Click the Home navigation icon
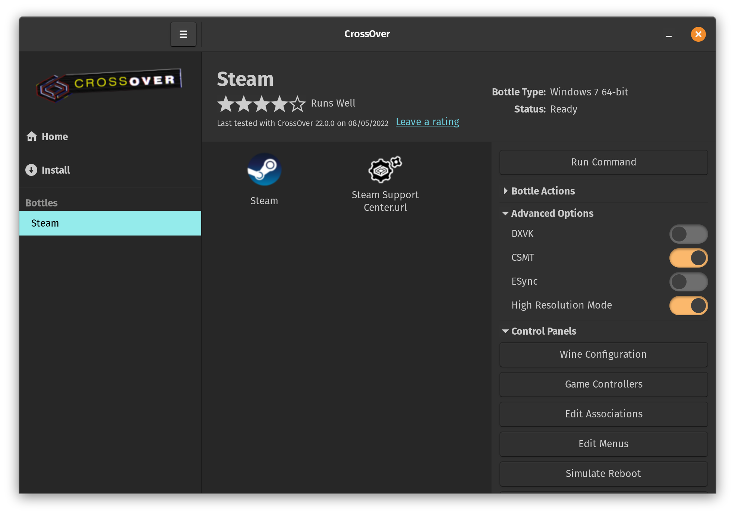The height and width of the screenshot is (515, 735). point(31,136)
